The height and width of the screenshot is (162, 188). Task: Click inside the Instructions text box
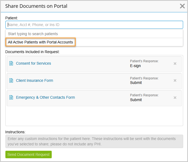click(94, 141)
